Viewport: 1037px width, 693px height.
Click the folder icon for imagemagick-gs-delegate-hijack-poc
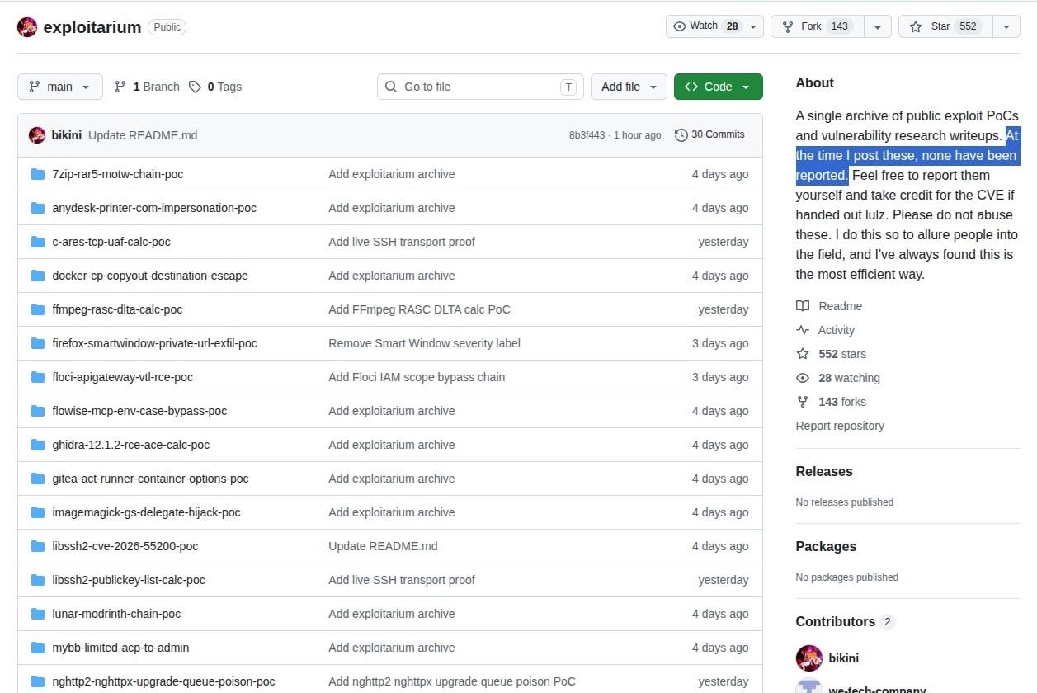tap(37, 512)
